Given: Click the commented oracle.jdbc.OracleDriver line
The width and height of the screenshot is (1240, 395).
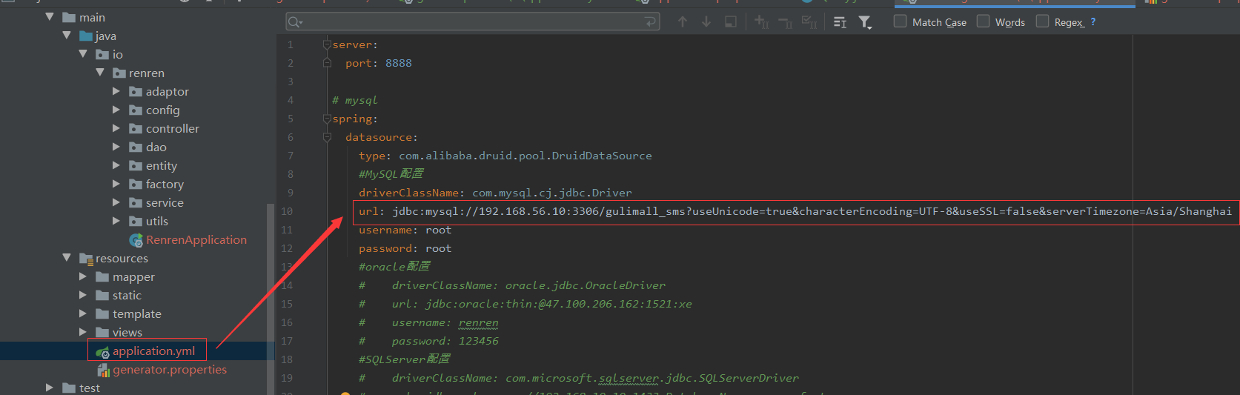Looking at the screenshot, I should click(512, 285).
